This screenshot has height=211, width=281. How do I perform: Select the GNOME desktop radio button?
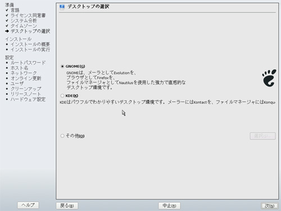click(x=62, y=66)
